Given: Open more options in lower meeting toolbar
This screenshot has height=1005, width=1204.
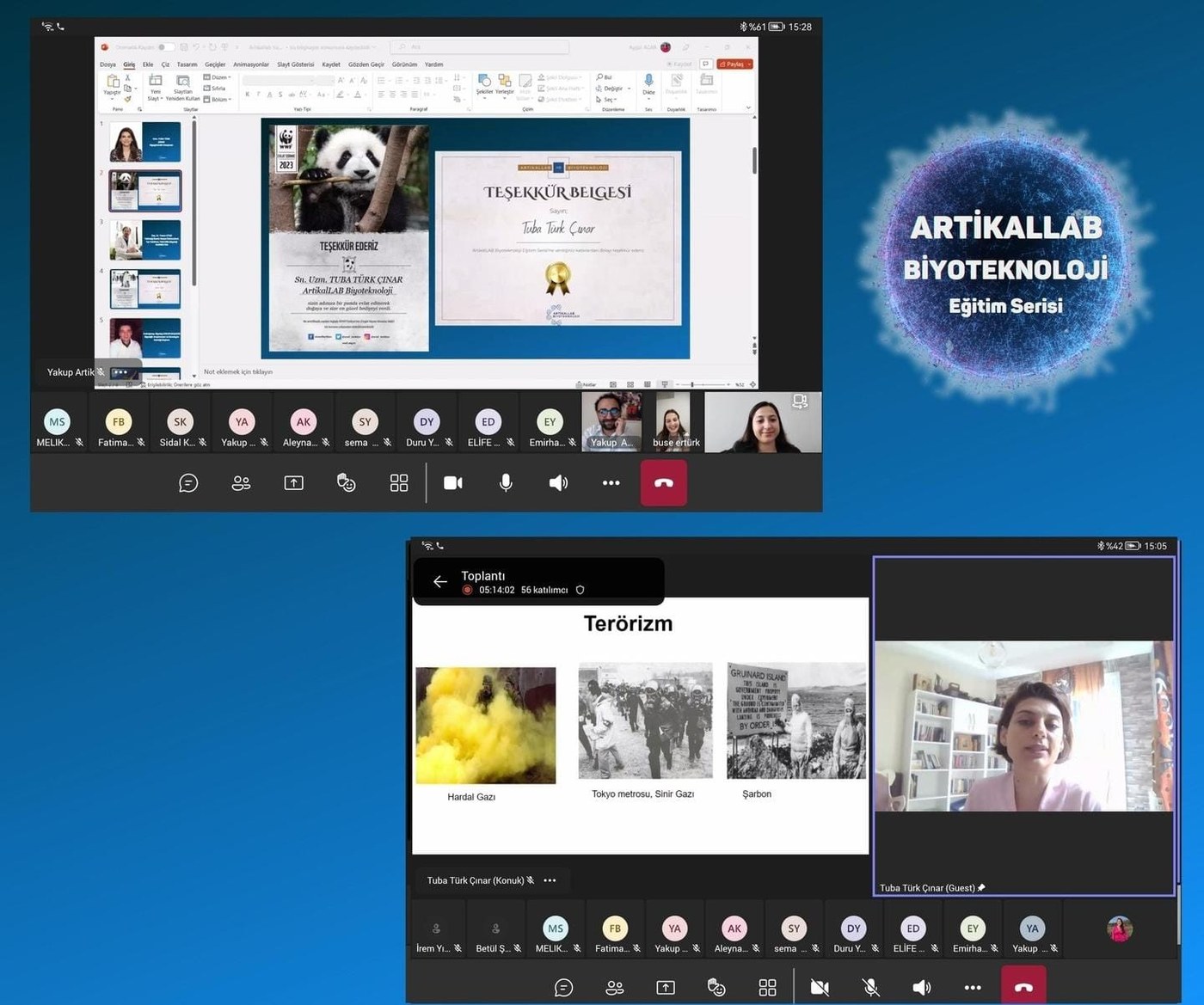Looking at the screenshot, I should pyautogui.click(x=973, y=988).
